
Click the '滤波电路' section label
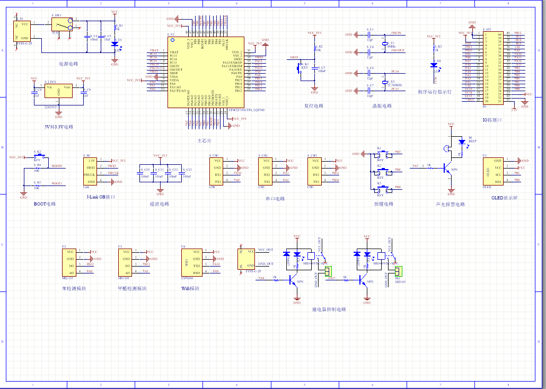[160, 204]
